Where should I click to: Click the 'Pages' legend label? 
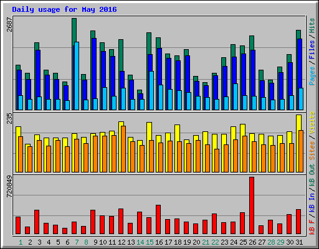click(x=312, y=76)
